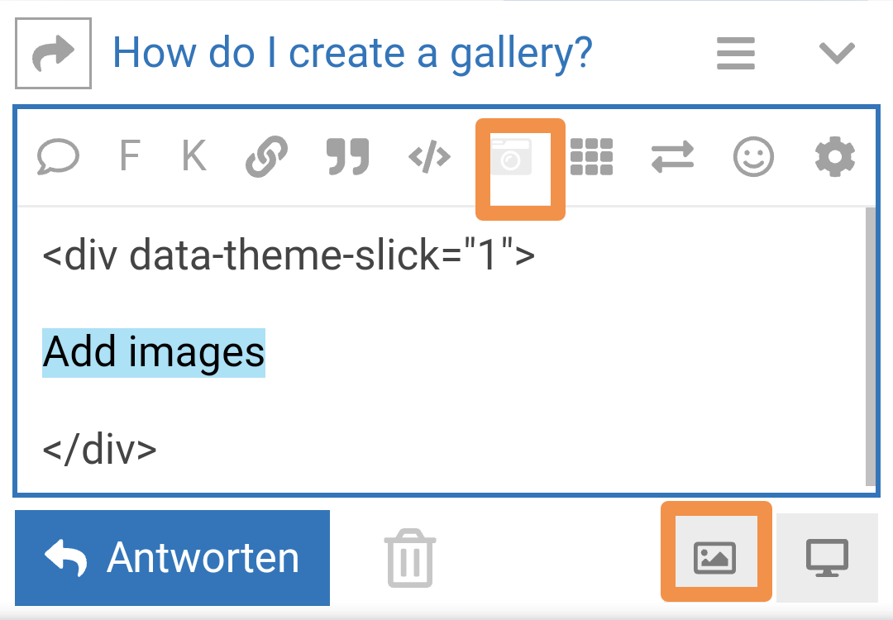Click the speech bubble comment icon
The height and width of the screenshot is (620, 893).
coord(59,155)
